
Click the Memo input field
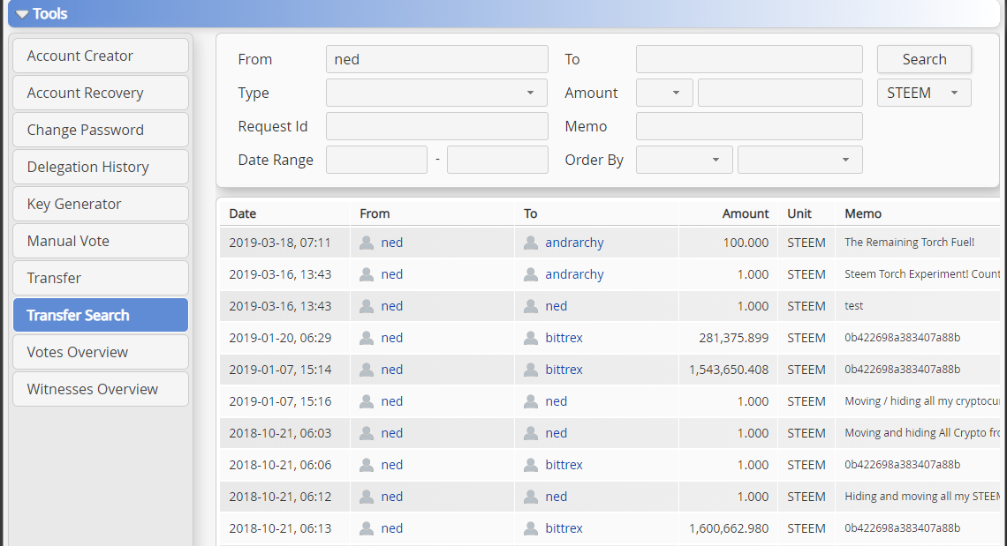click(x=749, y=126)
